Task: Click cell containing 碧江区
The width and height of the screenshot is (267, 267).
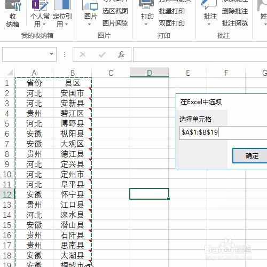Action: (x=73, y=113)
